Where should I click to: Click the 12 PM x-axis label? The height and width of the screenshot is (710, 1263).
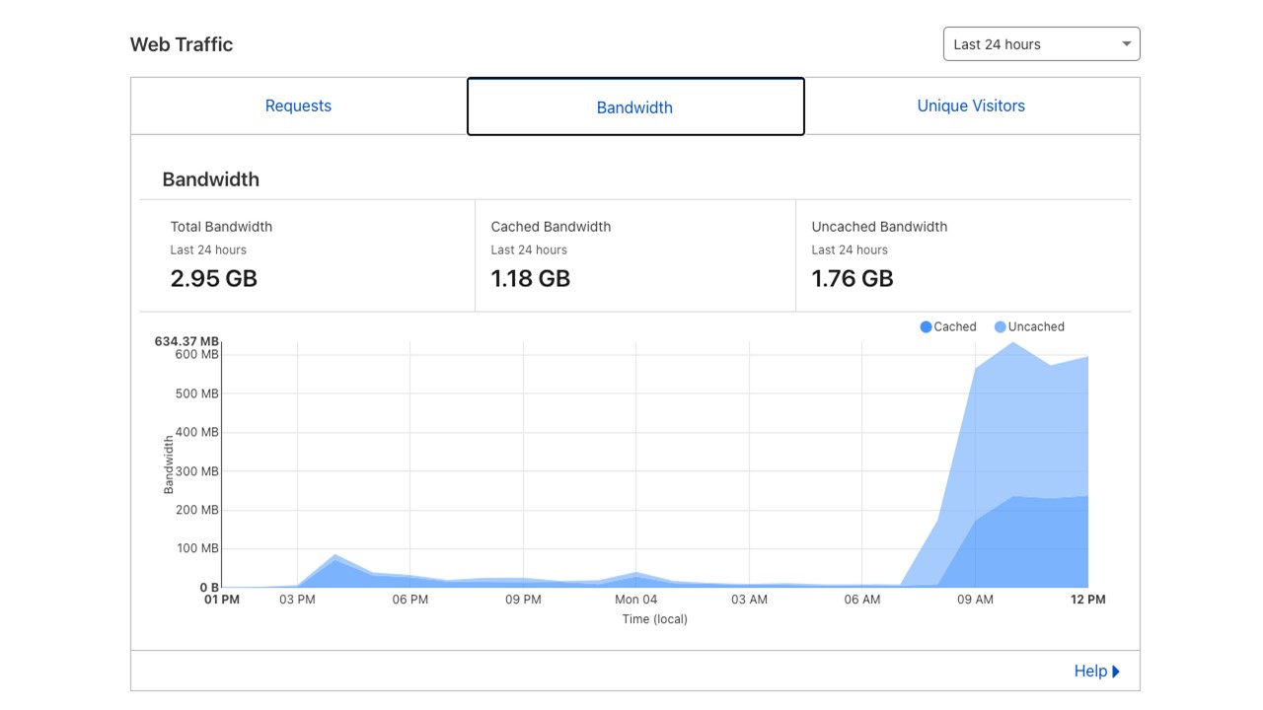click(1088, 600)
